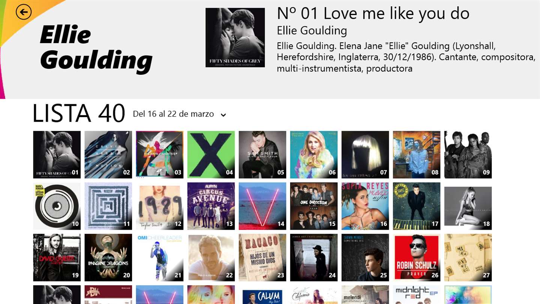
Task: Open the Sia blonde wig cover 07
Action: click(x=365, y=155)
